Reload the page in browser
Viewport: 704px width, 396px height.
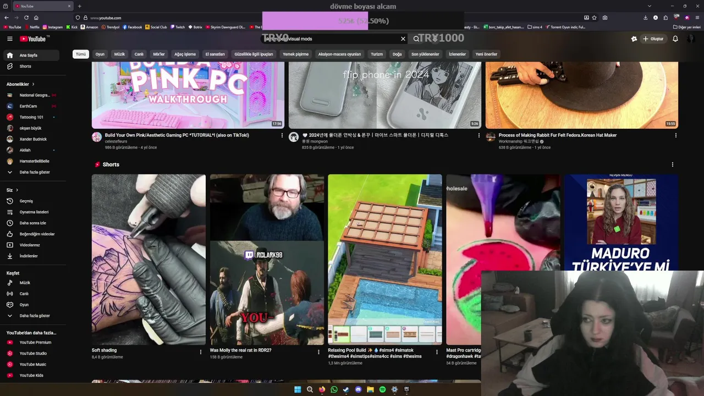click(26, 18)
